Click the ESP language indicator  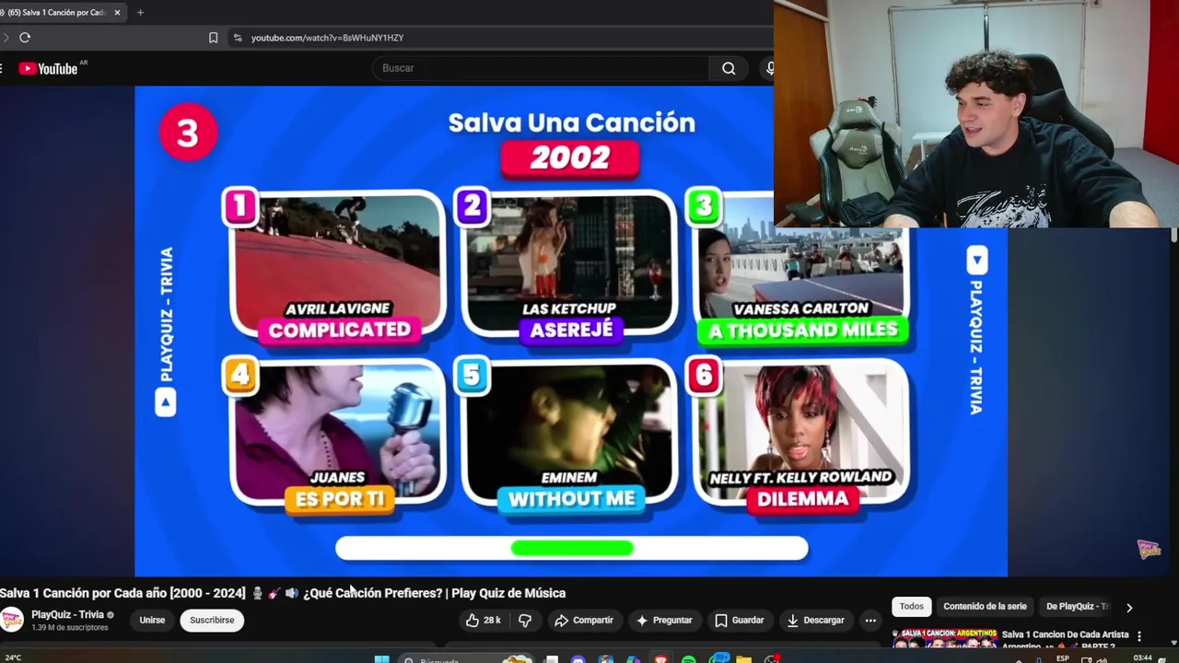tap(1062, 658)
